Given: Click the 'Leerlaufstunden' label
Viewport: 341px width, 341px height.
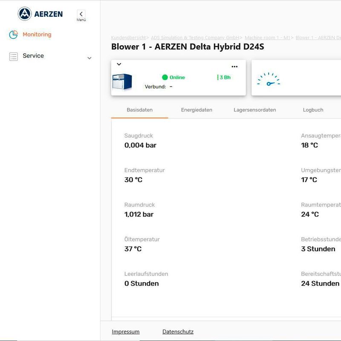Looking at the screenshot, I should (x=146, y=274).
